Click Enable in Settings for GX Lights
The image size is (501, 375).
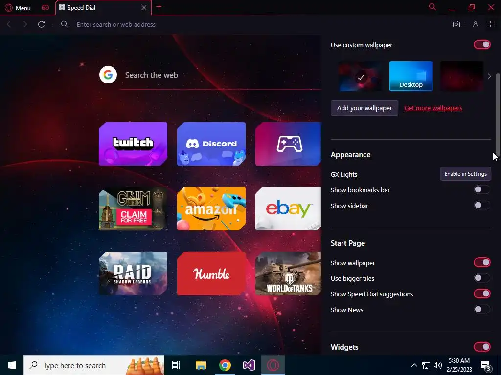coord(466,174)
